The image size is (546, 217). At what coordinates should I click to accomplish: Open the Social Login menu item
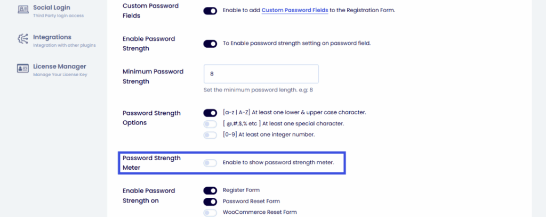pos(51,8)
